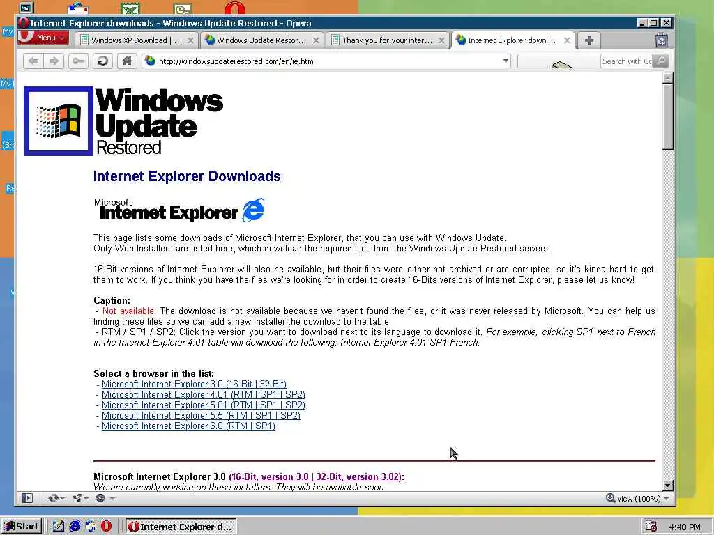Open the closed tabs trash can
This screenshot has width=714, height=535.
662,40
